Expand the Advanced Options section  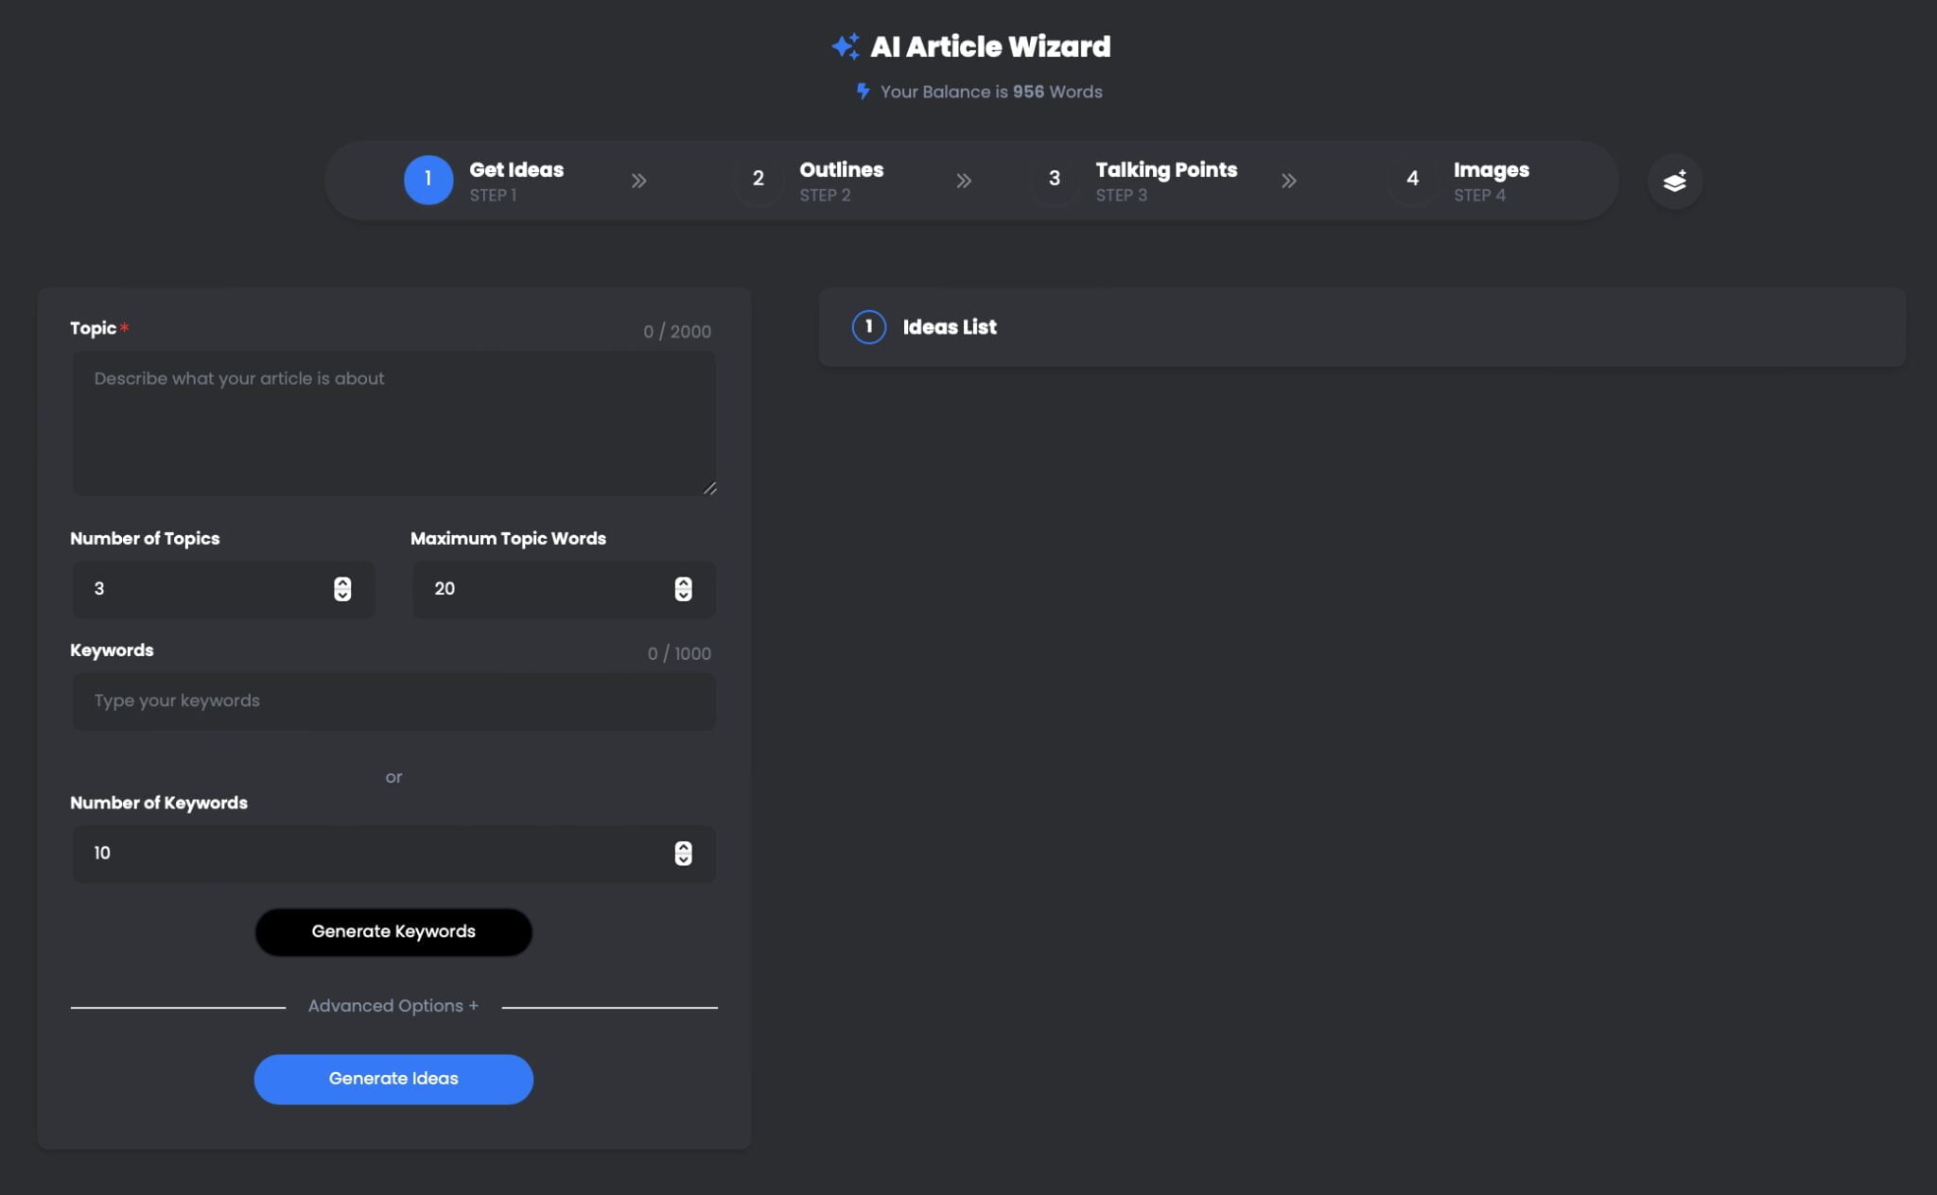click(x=393, y=1005)
